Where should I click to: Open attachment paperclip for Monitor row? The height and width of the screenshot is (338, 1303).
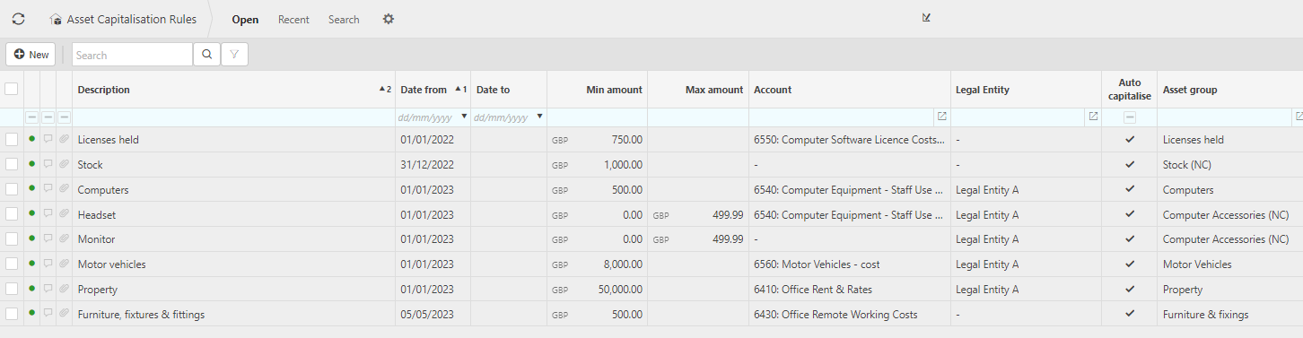[65, 239]
